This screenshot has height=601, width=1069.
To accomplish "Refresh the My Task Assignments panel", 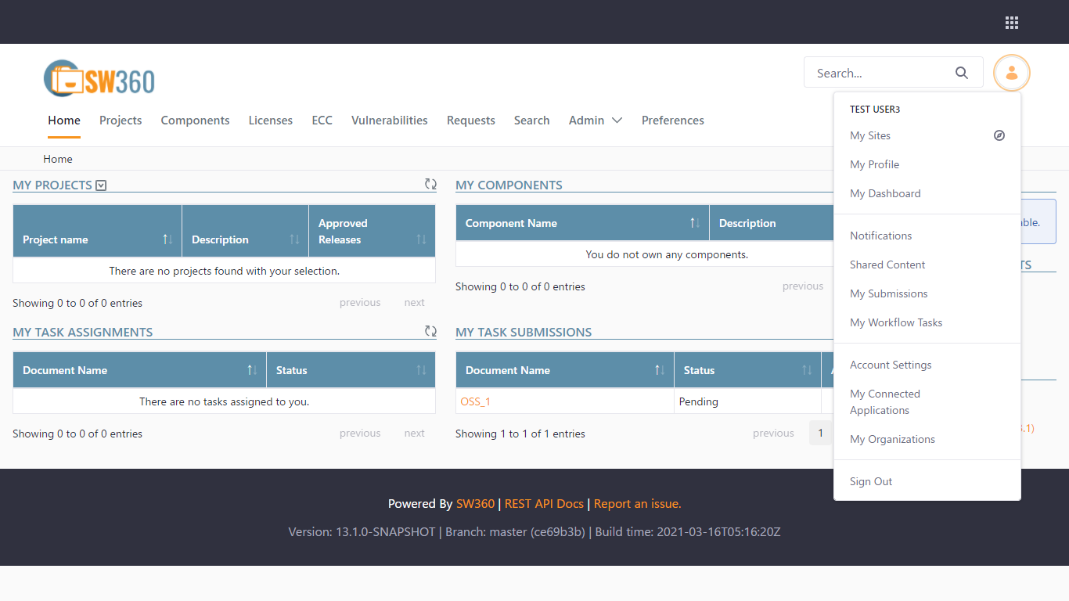I will point(430,332).
